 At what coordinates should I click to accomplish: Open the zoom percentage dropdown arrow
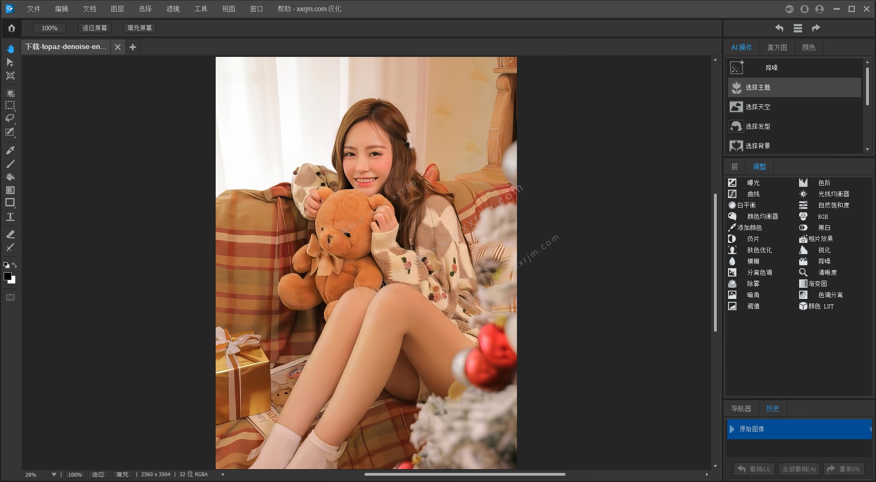coord(54,475)
